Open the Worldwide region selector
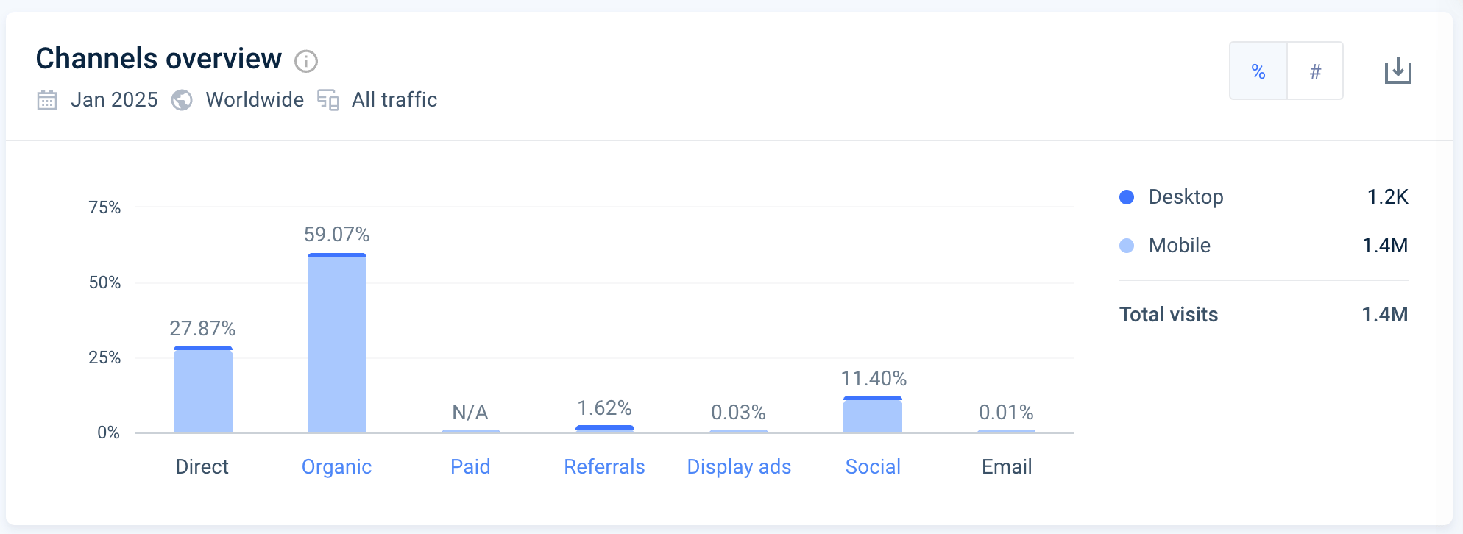Screen dimensions: 1463x534 [x=255, y=100]
